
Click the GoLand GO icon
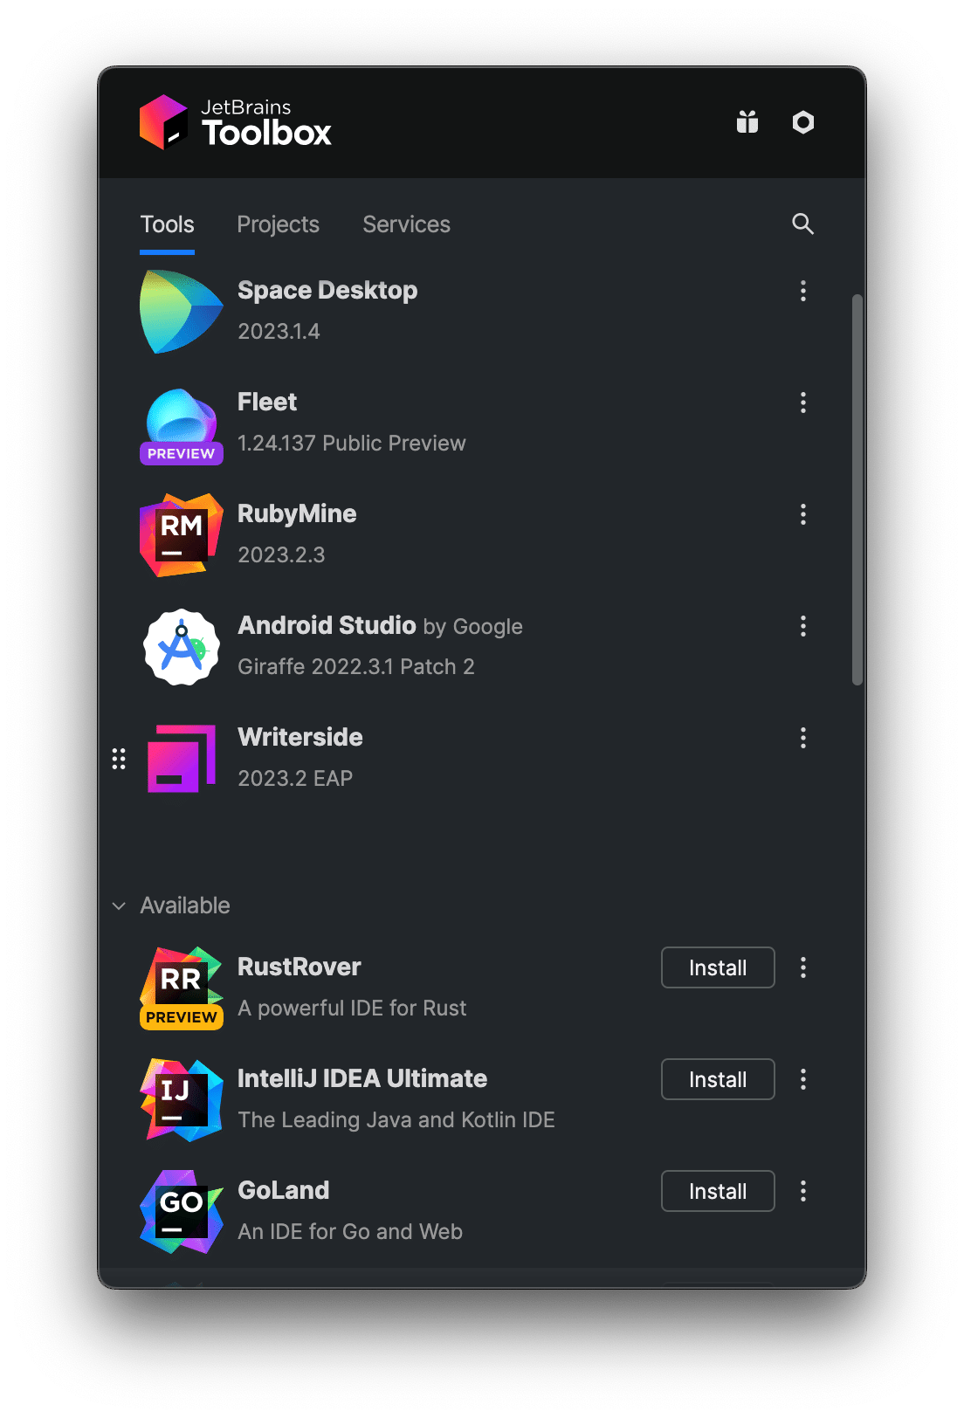coord(182,1212)
